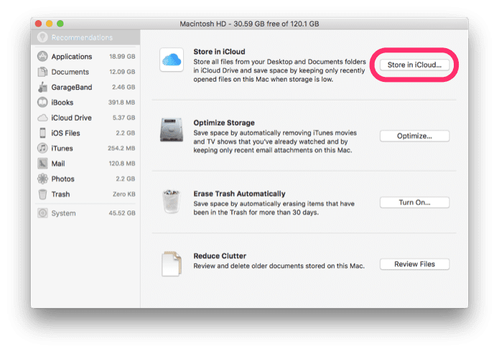
Task: Click the 45.52 GB System size
Action: pyautogui.click(x=122, y=213)
